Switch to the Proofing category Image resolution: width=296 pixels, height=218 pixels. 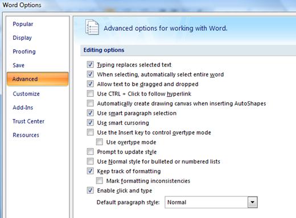[24, 51]
